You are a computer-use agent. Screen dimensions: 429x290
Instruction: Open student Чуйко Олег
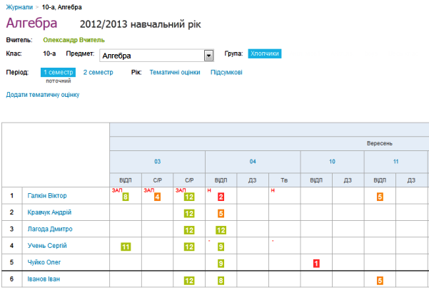44,263
